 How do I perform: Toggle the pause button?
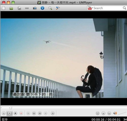[10, 113]
